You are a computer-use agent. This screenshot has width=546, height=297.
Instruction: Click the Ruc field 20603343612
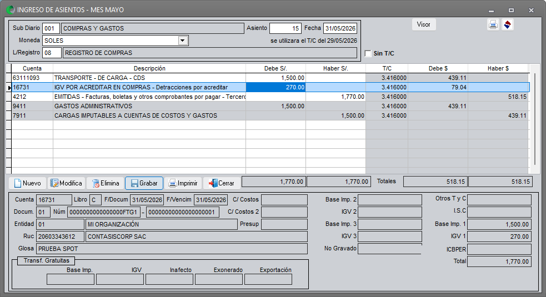(x=60, y=236)
